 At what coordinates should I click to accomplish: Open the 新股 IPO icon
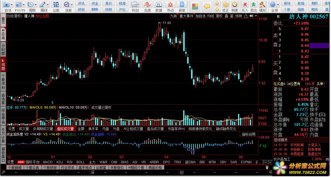182,4
